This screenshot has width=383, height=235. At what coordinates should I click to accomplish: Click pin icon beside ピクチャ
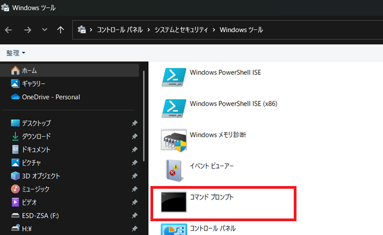(x=134, y=163)
